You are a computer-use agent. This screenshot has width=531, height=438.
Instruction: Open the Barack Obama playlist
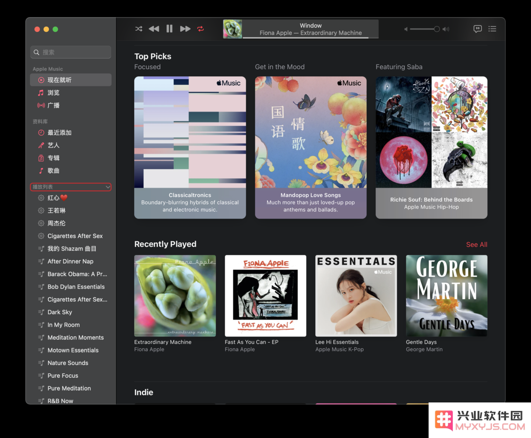[71, 274]
